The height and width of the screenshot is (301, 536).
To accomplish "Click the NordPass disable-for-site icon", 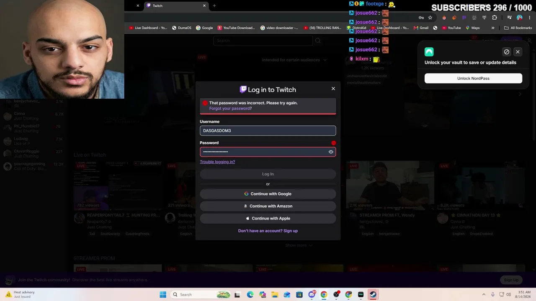I will coord(507,52).
